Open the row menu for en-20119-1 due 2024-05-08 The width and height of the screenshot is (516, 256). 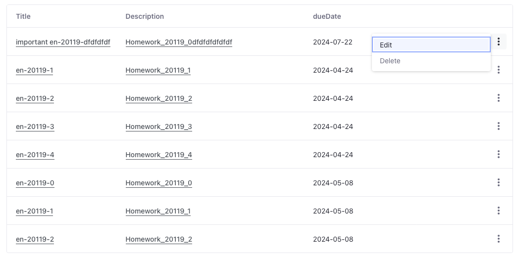[499, 211]
